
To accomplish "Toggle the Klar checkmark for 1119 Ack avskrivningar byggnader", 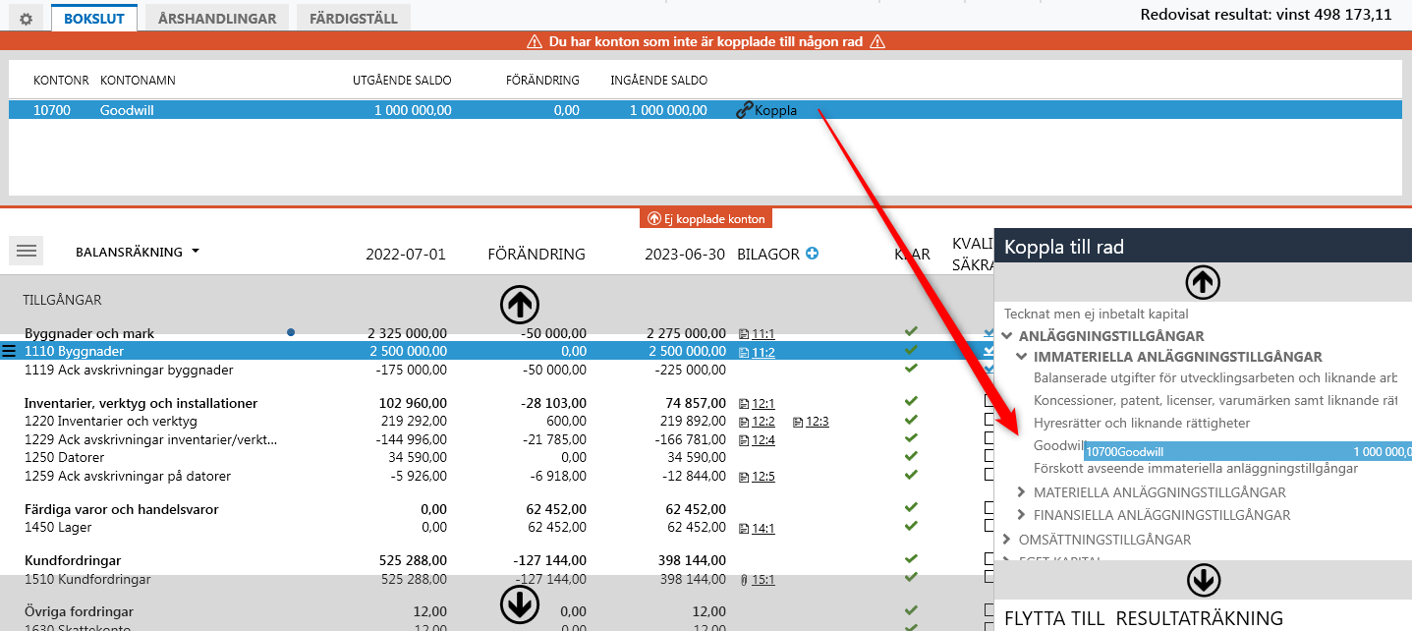I will tap(911, 369).
